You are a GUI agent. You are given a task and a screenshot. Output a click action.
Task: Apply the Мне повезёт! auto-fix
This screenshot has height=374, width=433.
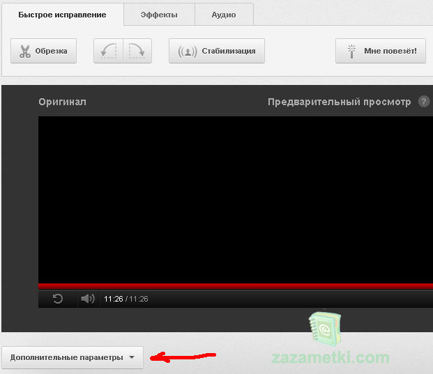coord(381,51)
